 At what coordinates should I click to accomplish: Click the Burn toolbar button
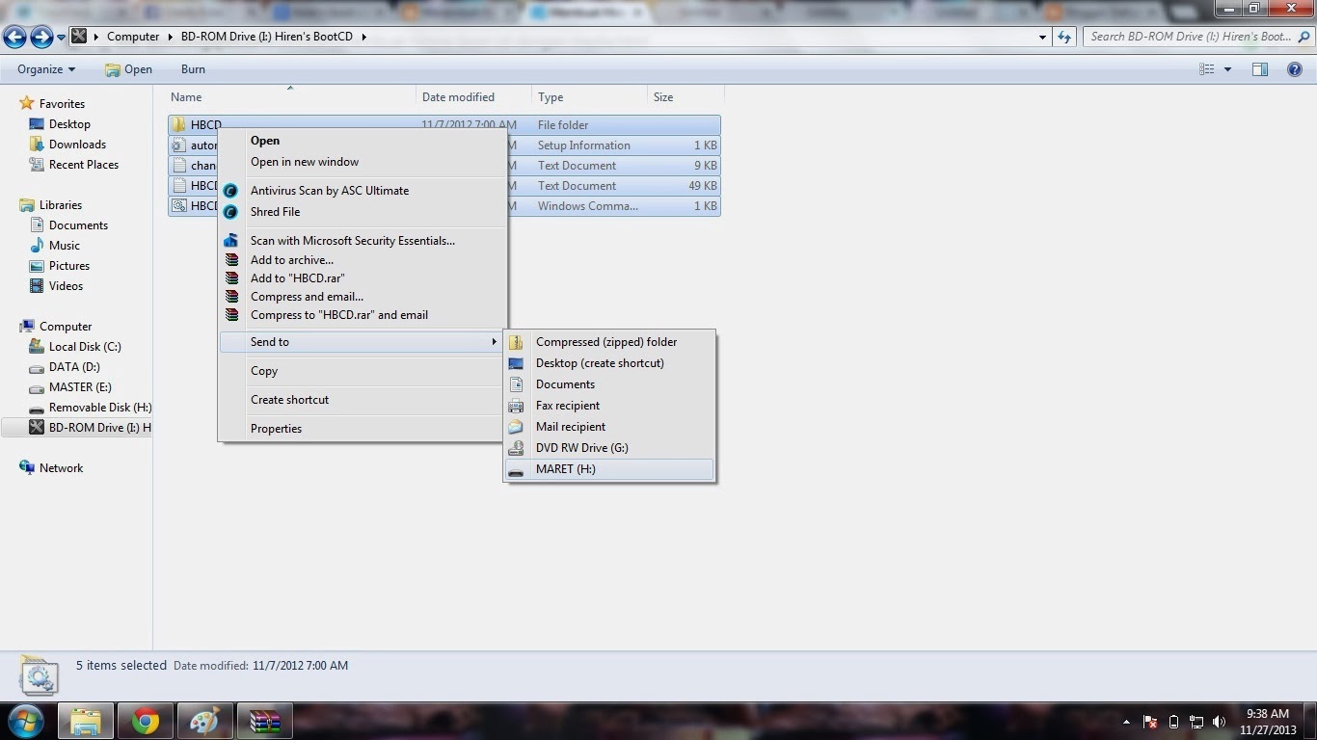click(x=192, y=69)
